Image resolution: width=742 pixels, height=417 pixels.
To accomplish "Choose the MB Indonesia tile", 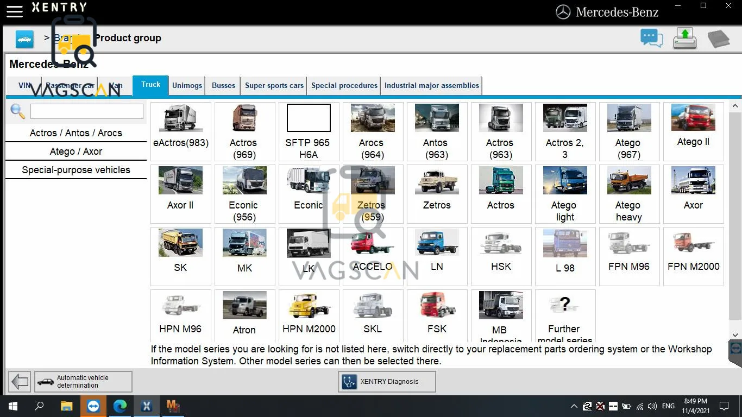I will [501, 315].
